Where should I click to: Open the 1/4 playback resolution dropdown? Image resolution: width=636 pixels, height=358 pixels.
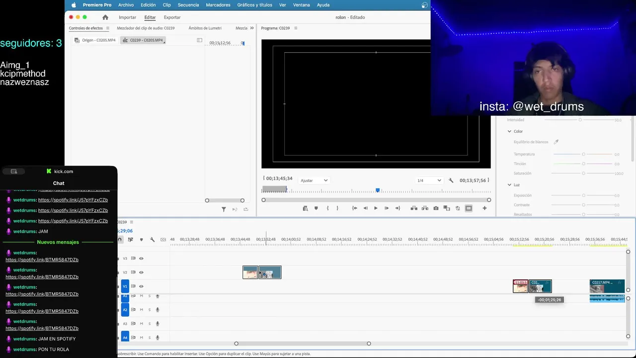pos(429,180)
